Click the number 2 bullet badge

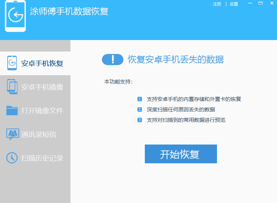click(x=140, y=110)
